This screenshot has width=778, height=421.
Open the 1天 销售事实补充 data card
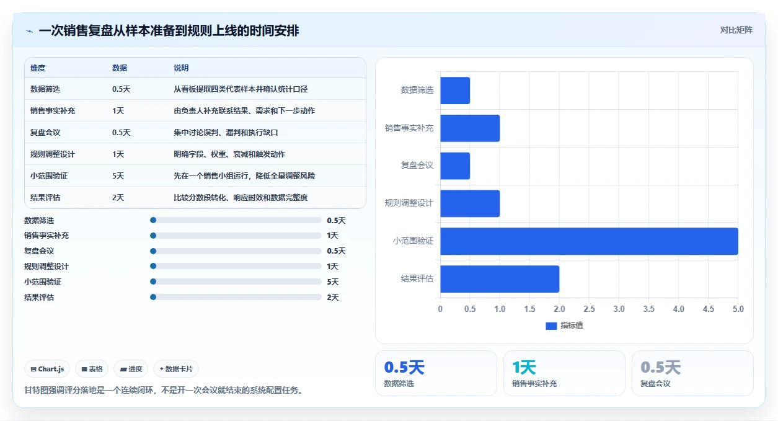(x=564, y=373)
